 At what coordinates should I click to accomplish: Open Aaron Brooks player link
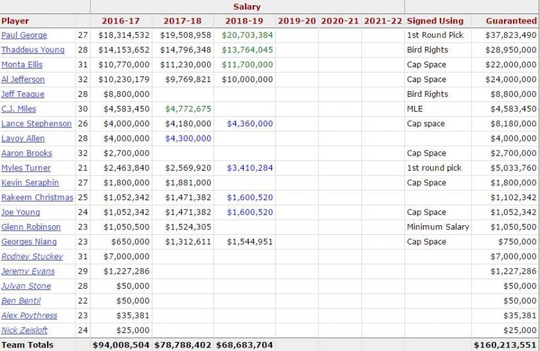click(27, 153)
